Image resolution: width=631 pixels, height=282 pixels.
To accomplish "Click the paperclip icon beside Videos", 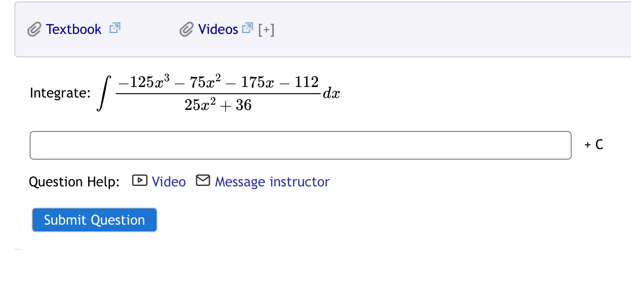I will (186, 29).
